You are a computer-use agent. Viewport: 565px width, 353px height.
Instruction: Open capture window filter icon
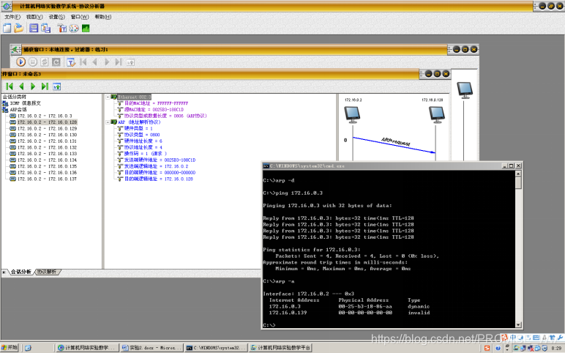71,62
